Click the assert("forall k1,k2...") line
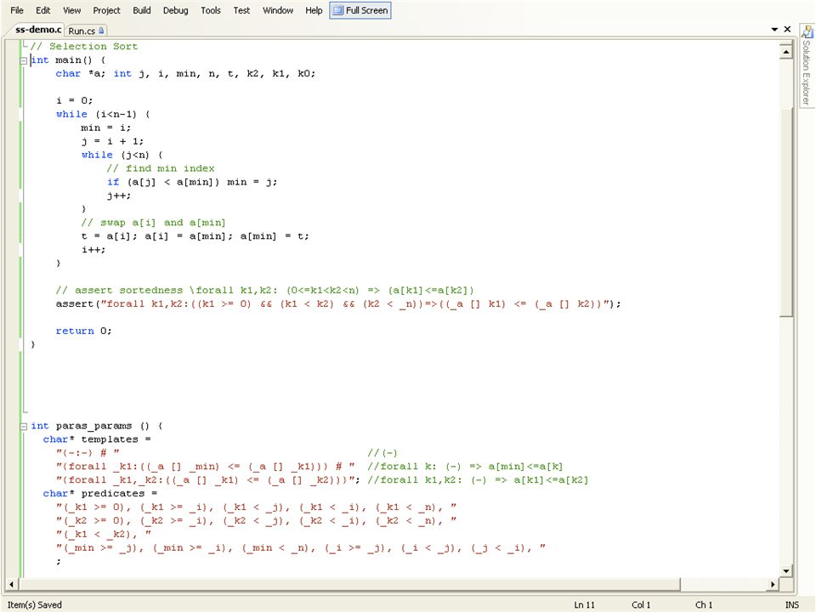The height and width of the screenshot is (612, 816). tap(338, 303)
